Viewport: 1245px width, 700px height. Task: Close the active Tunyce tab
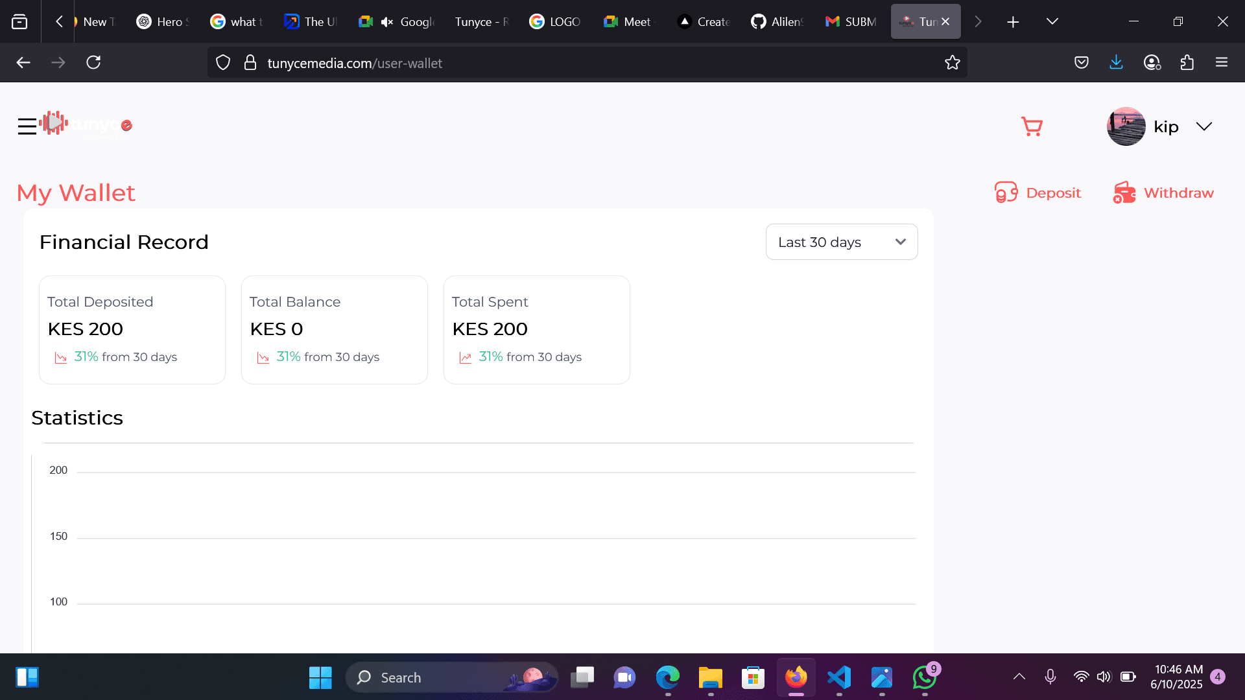click(x=946, y=21)
